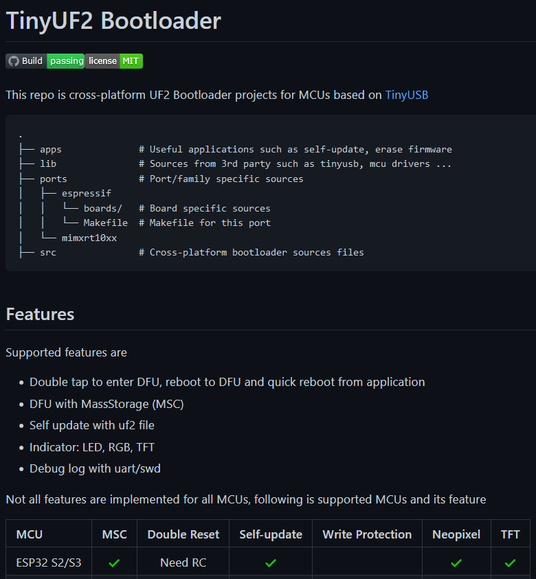Click the 'Makefile for this port' comment
The image size is (536, 579).
pos(205,223)
